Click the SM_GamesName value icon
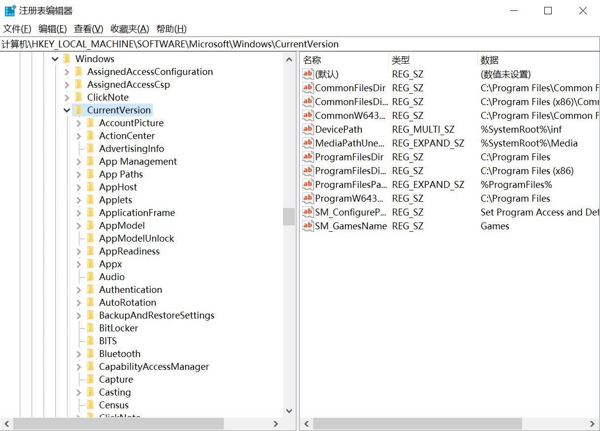The image size is (600, 431). 308,226
